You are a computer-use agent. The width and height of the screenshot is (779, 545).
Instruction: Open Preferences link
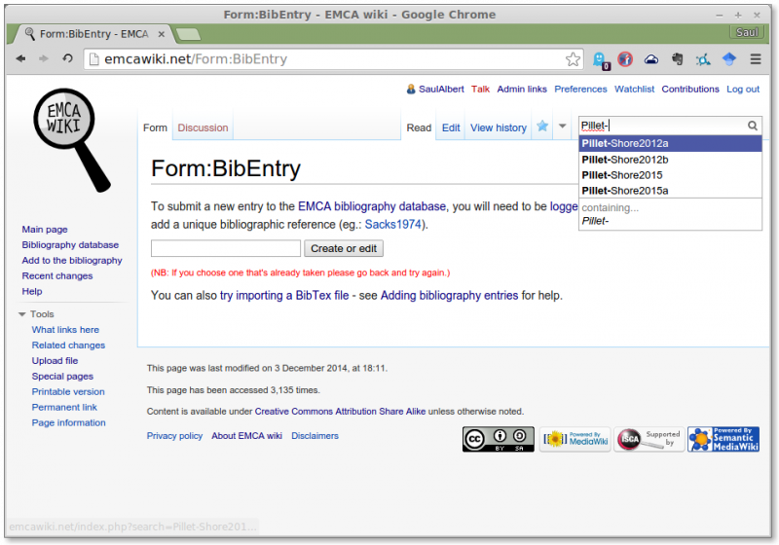580,89
